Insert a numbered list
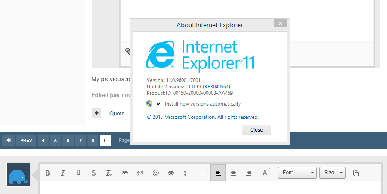This screenshot has width=387, height=194. tap(202, 173)
